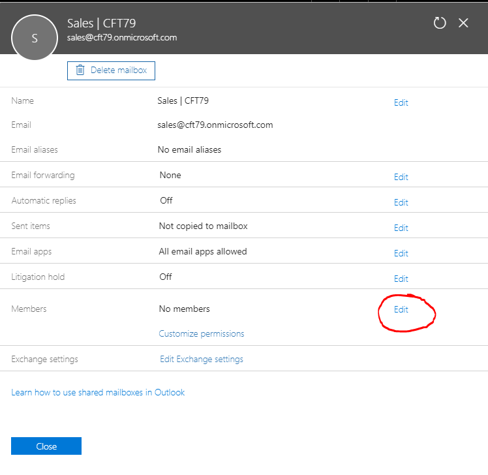Edit the mailbox Members

click(401, 309)
